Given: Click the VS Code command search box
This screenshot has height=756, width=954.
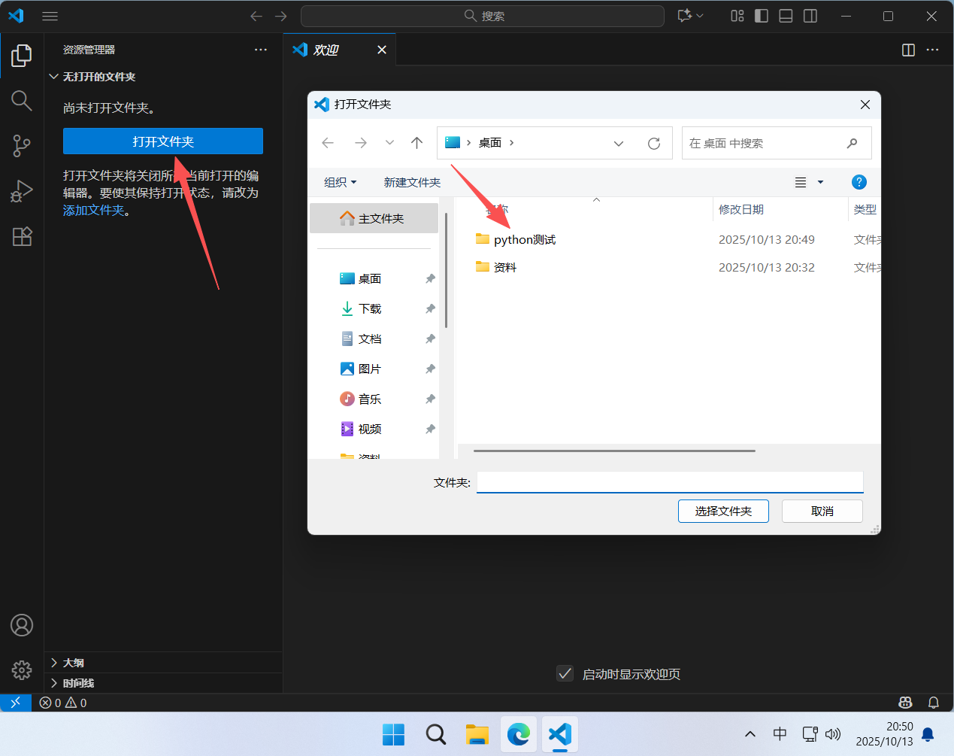Looking at the screenshot, I should [x=483, y=16].
